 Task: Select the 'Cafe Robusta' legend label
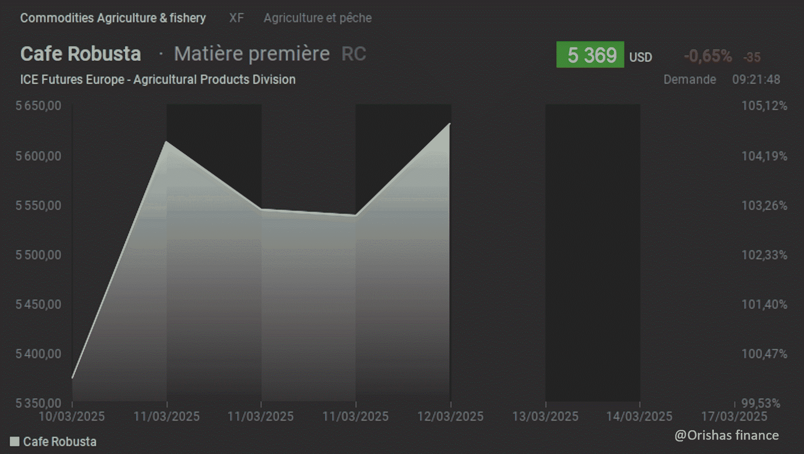pos(60,441)
